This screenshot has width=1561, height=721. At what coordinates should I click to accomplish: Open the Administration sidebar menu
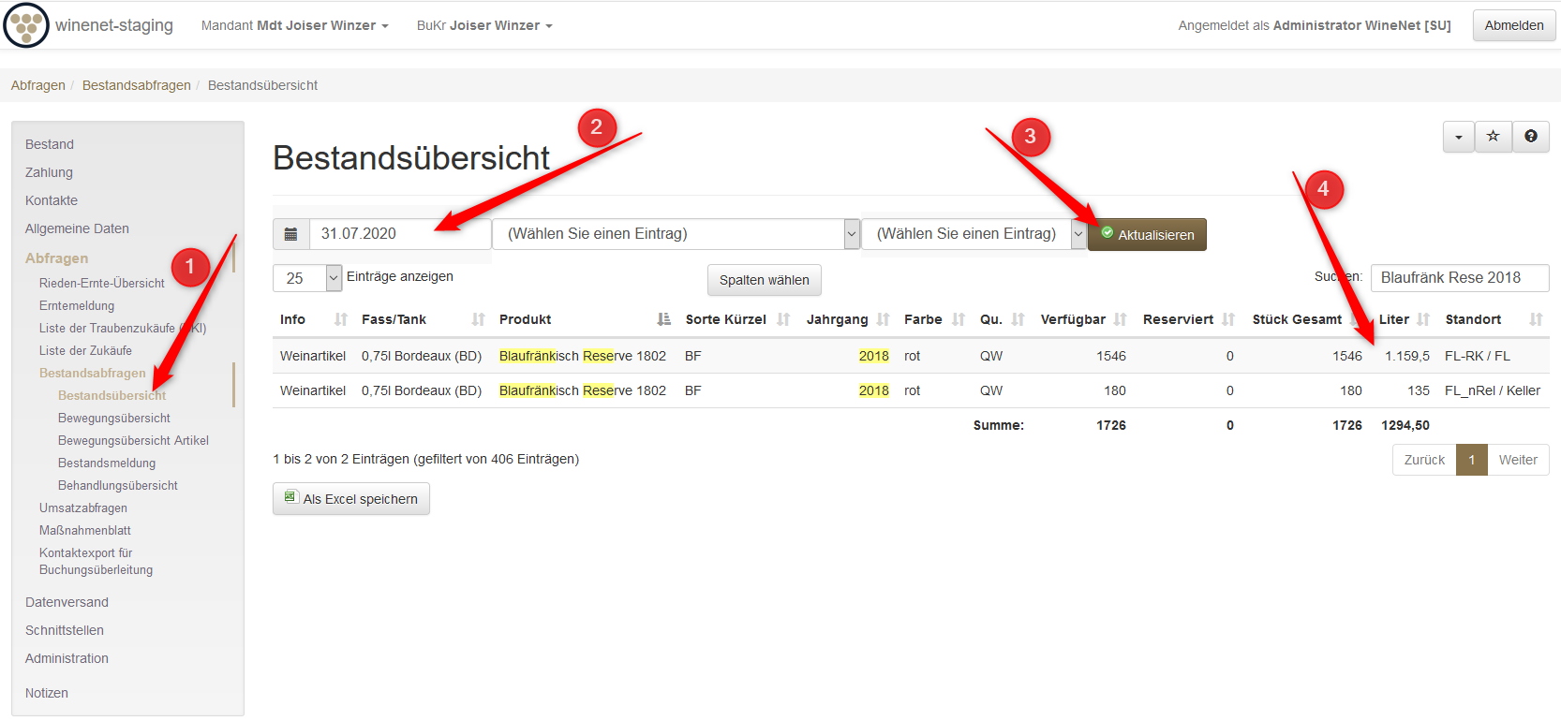(67, 659)
